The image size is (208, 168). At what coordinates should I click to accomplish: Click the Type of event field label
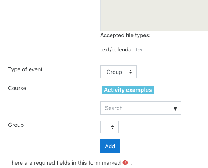click(x=25, y=69)
